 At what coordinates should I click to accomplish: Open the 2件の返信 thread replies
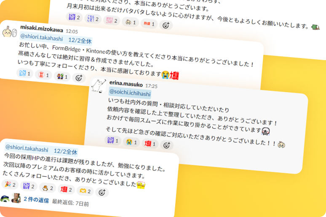point(36,200)
